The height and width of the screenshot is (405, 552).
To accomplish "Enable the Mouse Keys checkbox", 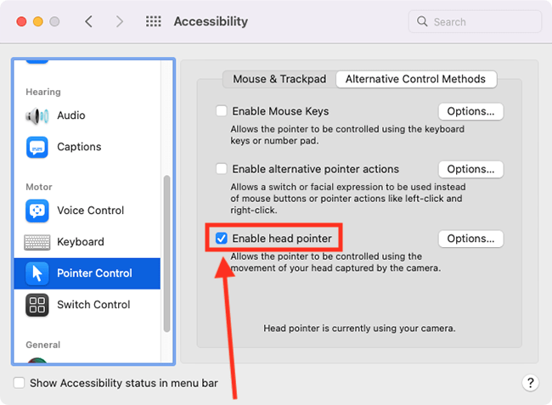I will (221, 111).
